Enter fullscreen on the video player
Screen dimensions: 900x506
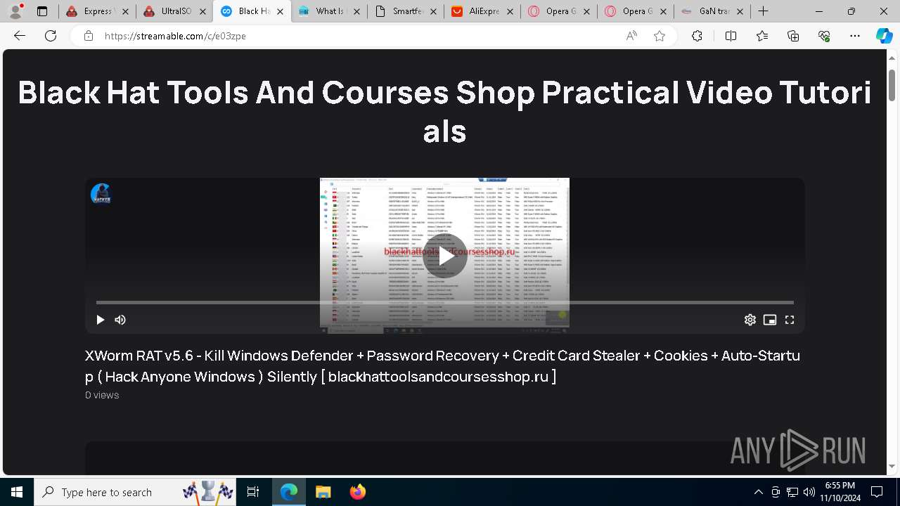[x=790, y=320]
